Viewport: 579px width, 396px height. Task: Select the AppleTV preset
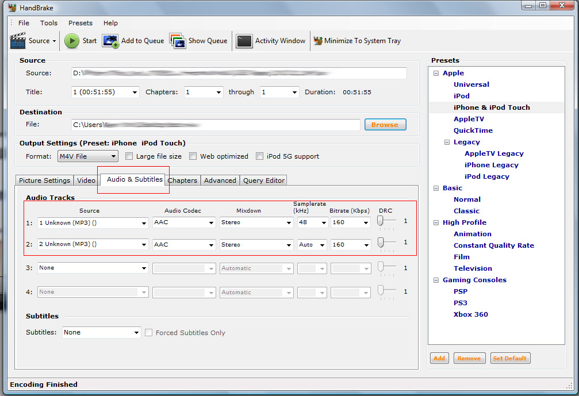469,119
